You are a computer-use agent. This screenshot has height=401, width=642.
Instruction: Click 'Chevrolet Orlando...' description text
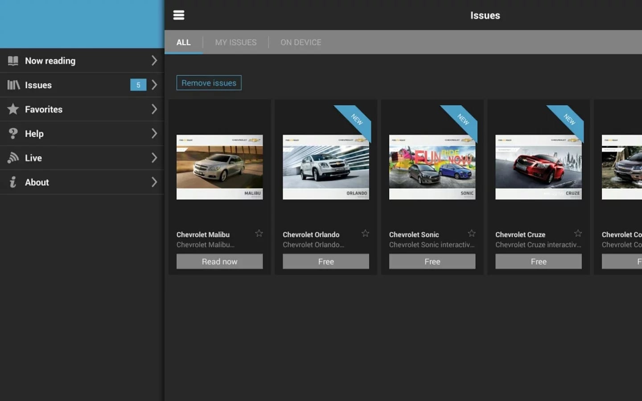[x=313, y=245]
